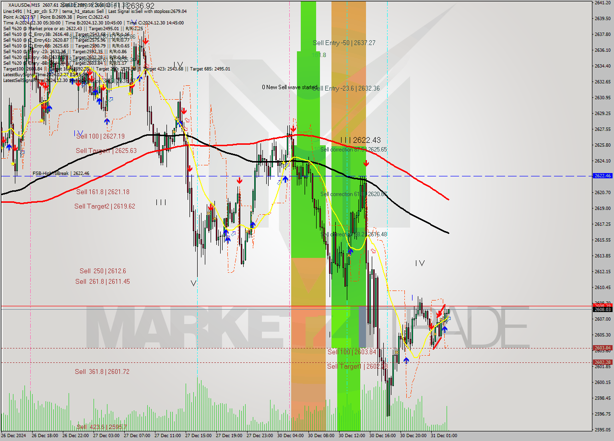Click the 'Sell Entry -50 | 2637.27' label
This screenshot has height=441, width=614.
pyautogui.click(x=344, y=43)
